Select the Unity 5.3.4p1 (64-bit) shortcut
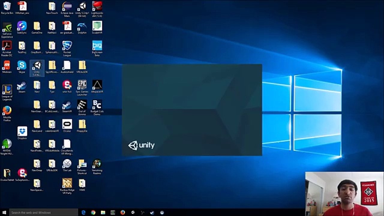Screen dimensions: 384x216 pyautogui.click(x=82, y=9)
